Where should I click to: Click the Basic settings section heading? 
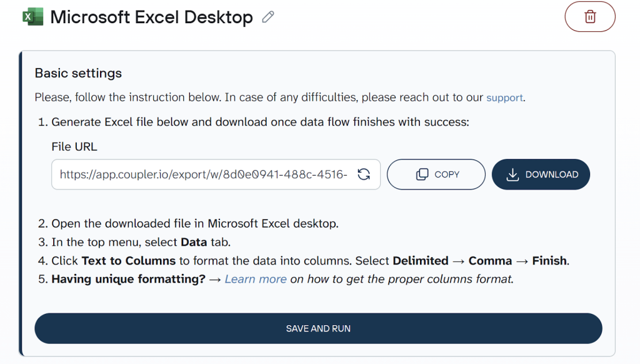click(77, 73)
